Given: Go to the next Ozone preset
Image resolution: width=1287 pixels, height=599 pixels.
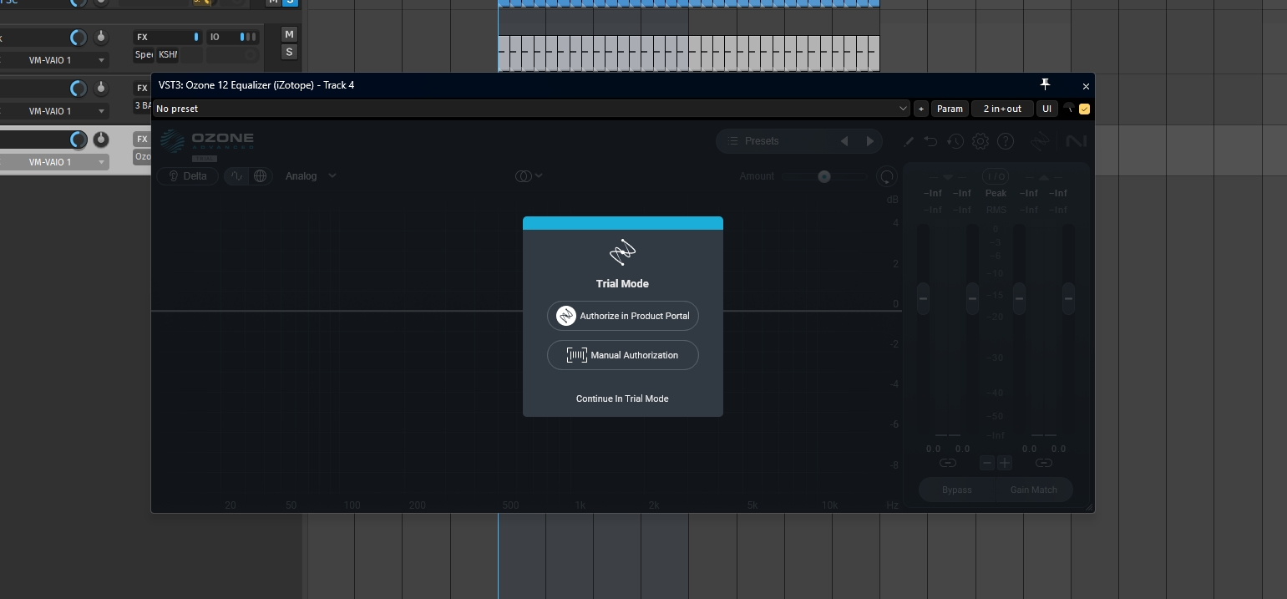Looking at the screenshot, I should click(x=869, y=141).
